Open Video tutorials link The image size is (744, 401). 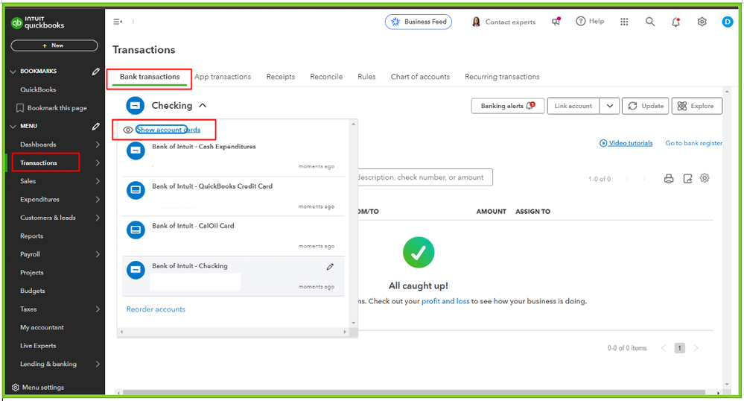[x=626, y=143]
